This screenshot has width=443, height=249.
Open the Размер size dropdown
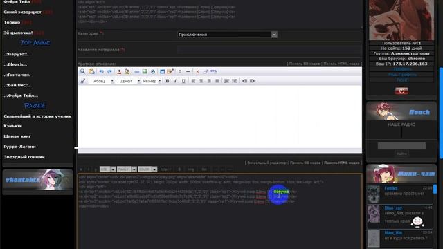click(x=152, y=81)
